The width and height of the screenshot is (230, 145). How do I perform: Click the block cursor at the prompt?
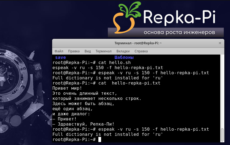pos(100,140)
